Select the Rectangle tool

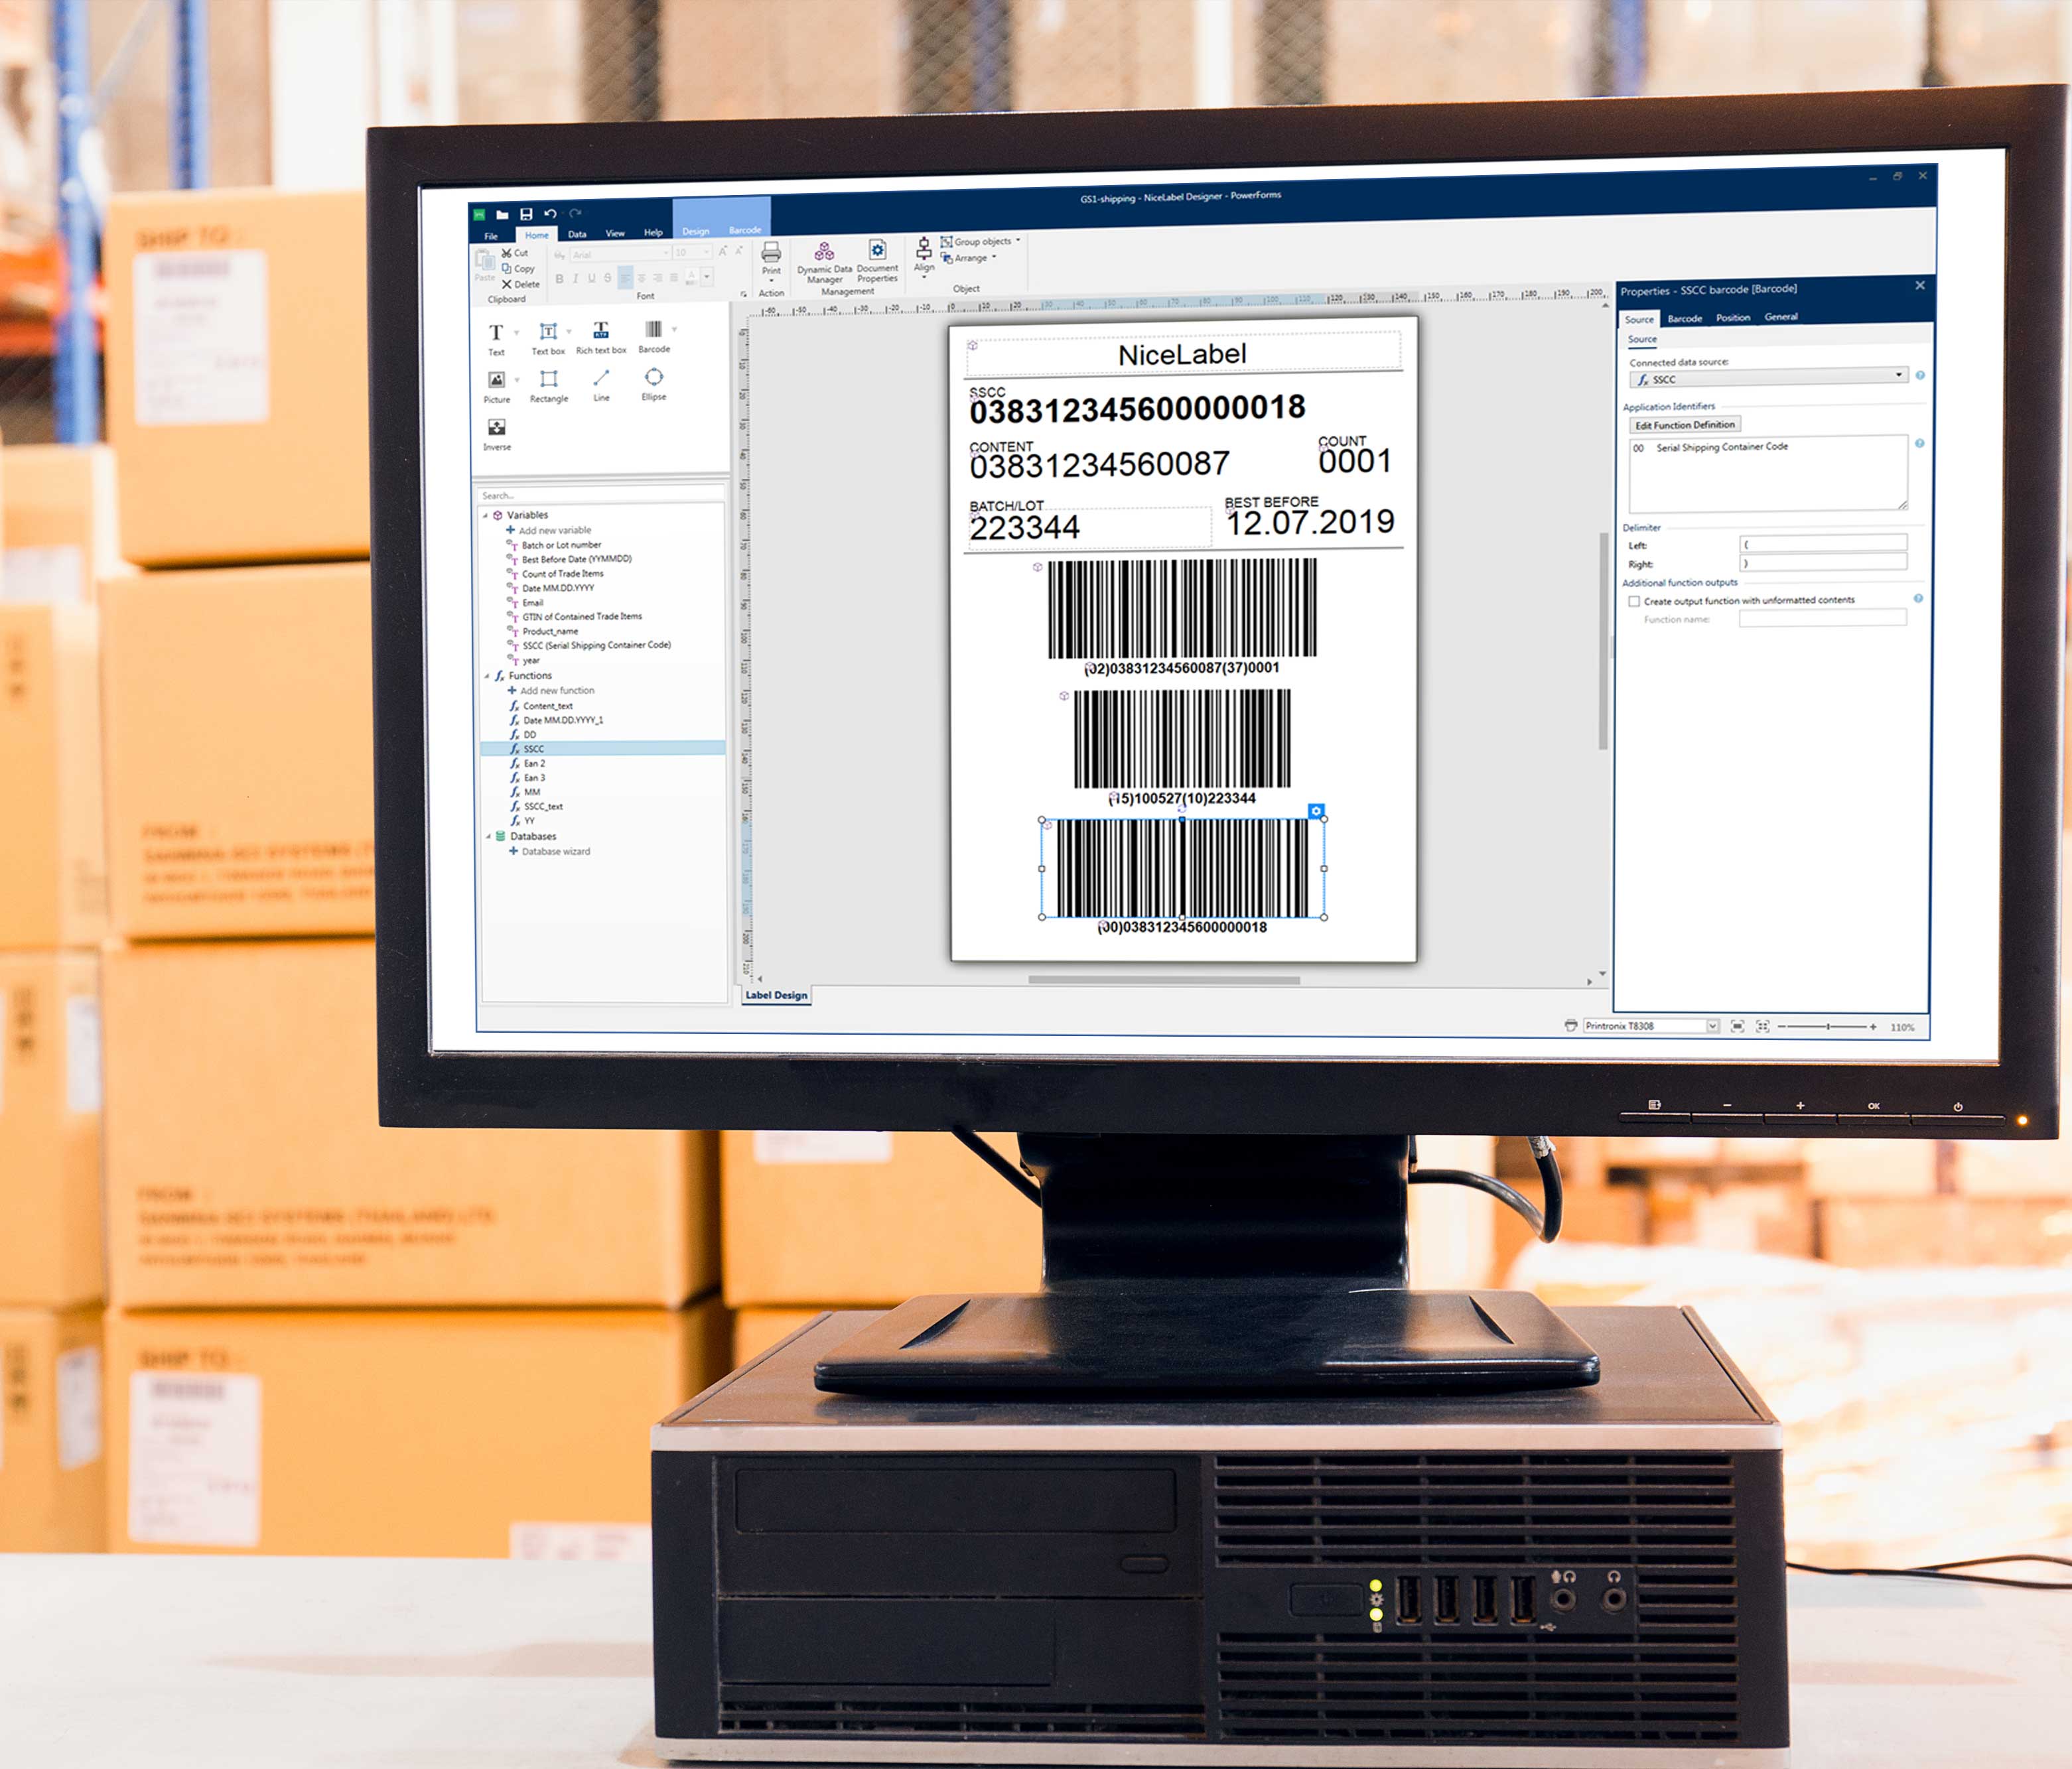549,386
